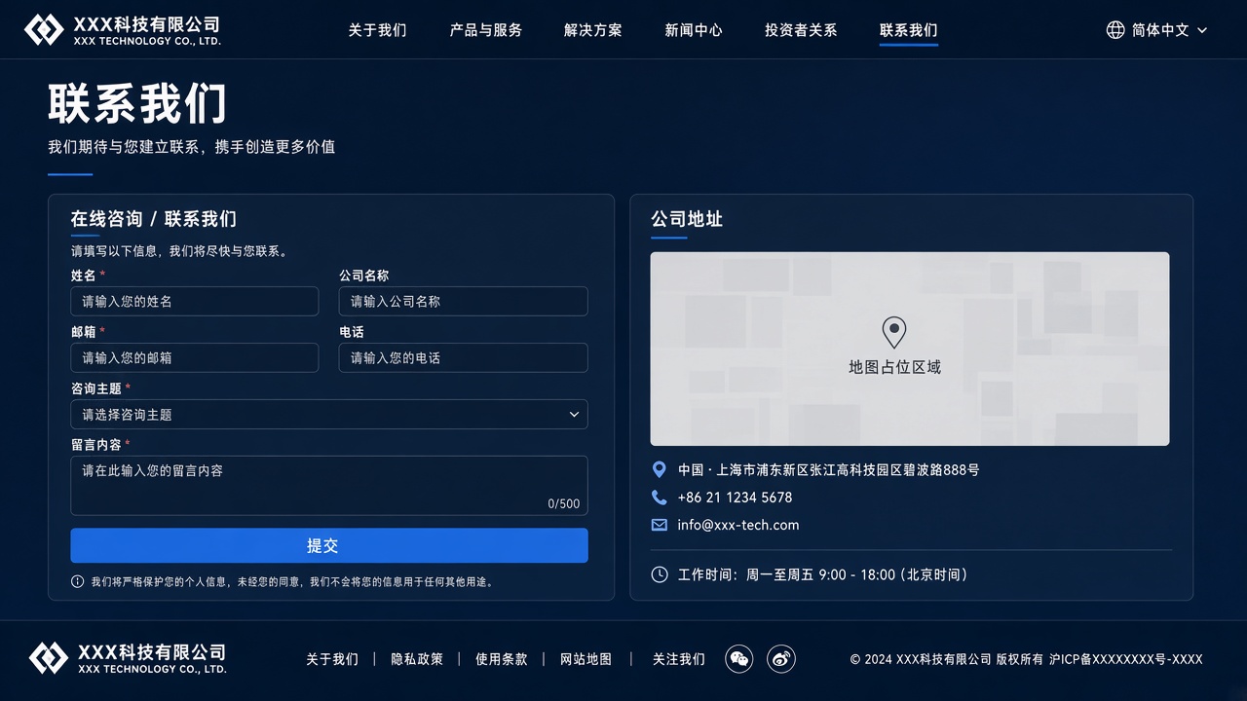Click the 关注我们 footer label
Screen dimensions: 1247x701
click(679, 659)
